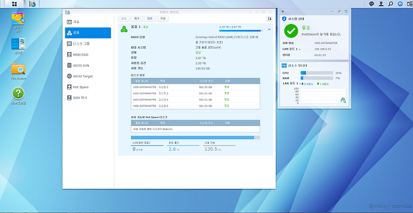Open the search magnifier icon
Image resolution: width=413 pixels, height=213 pixels.
point(391,4)
